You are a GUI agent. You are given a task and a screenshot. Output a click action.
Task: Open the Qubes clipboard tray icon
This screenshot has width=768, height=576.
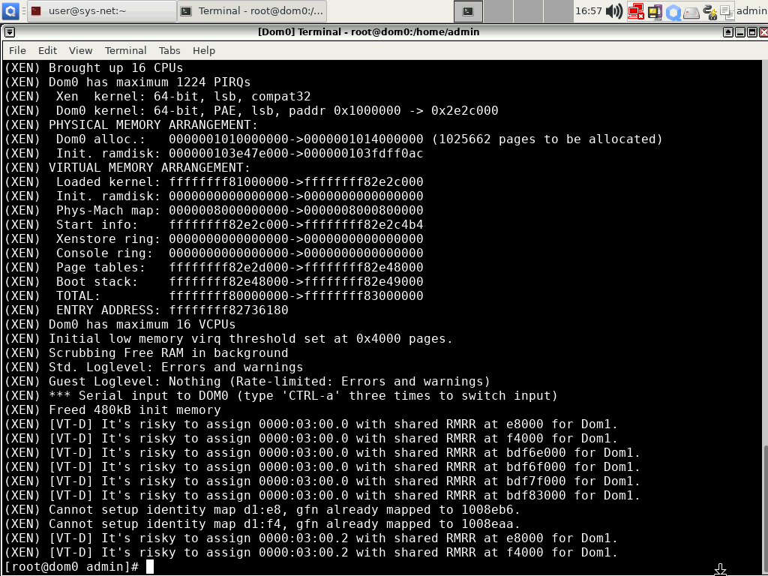(x=726, y=11)
